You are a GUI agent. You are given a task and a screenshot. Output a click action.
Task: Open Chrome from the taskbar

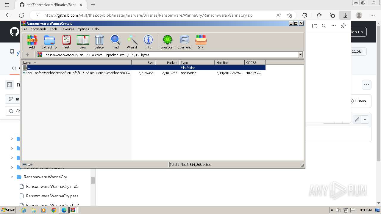coord(54,210)
